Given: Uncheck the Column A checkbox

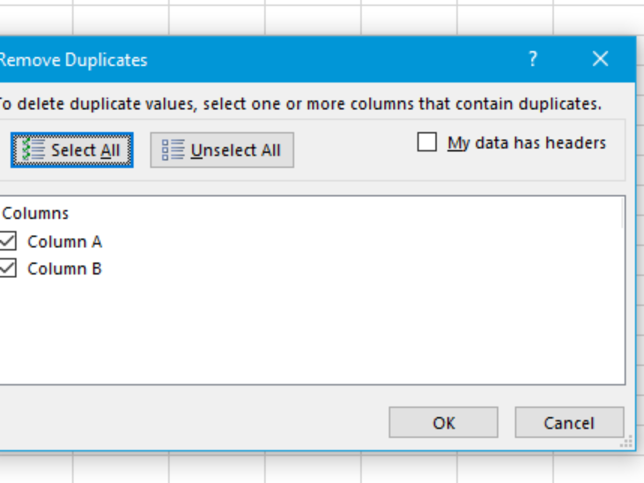Looking at the screenshot, I should pyautogui.click(x=8, y=241).
